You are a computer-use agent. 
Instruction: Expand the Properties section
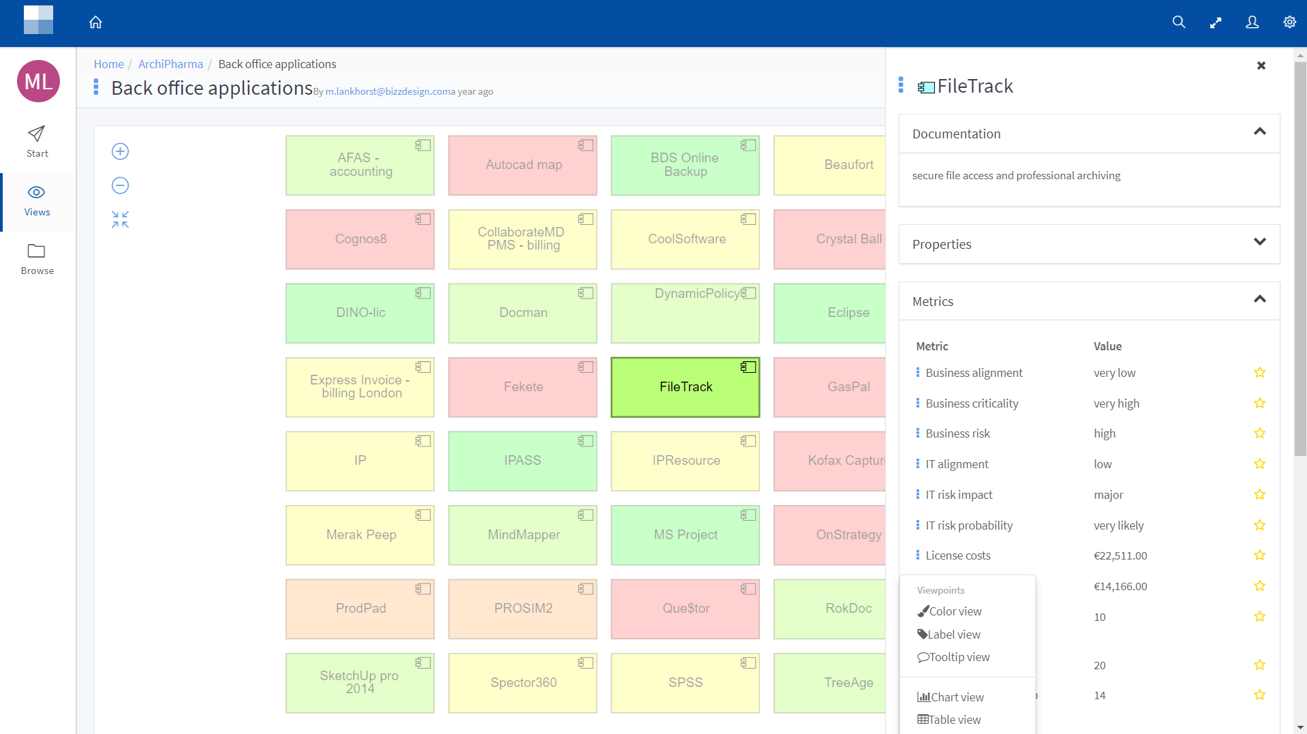tap(1259, 243)
